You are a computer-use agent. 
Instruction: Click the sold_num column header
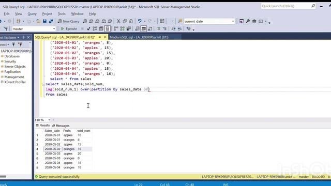point(84,131)
